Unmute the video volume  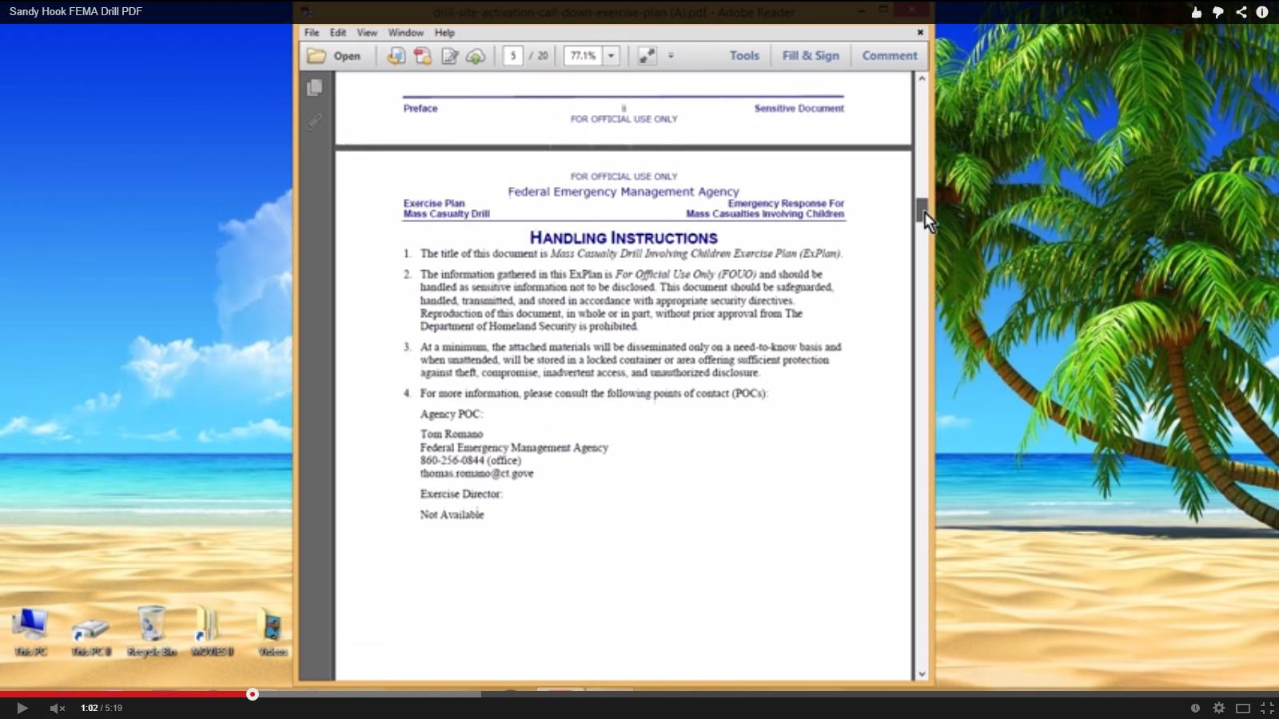click(x=58, y=708)
